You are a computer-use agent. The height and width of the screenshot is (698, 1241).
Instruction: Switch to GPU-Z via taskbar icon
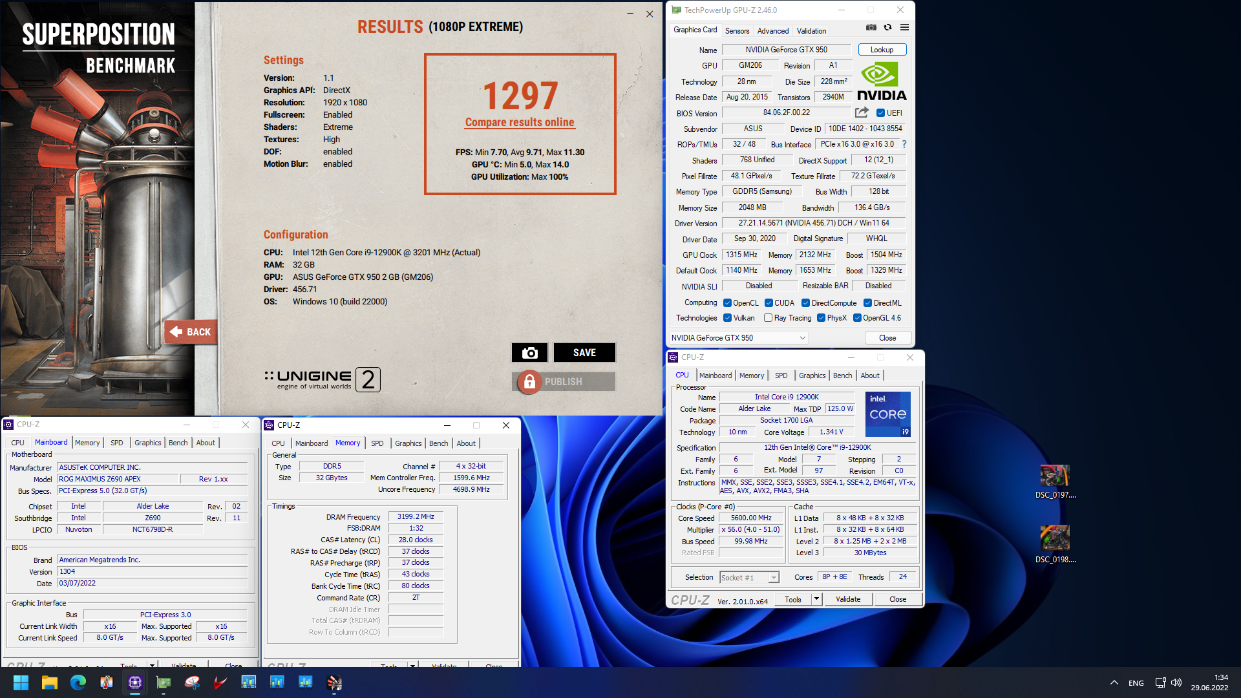[x=164, y=682]
